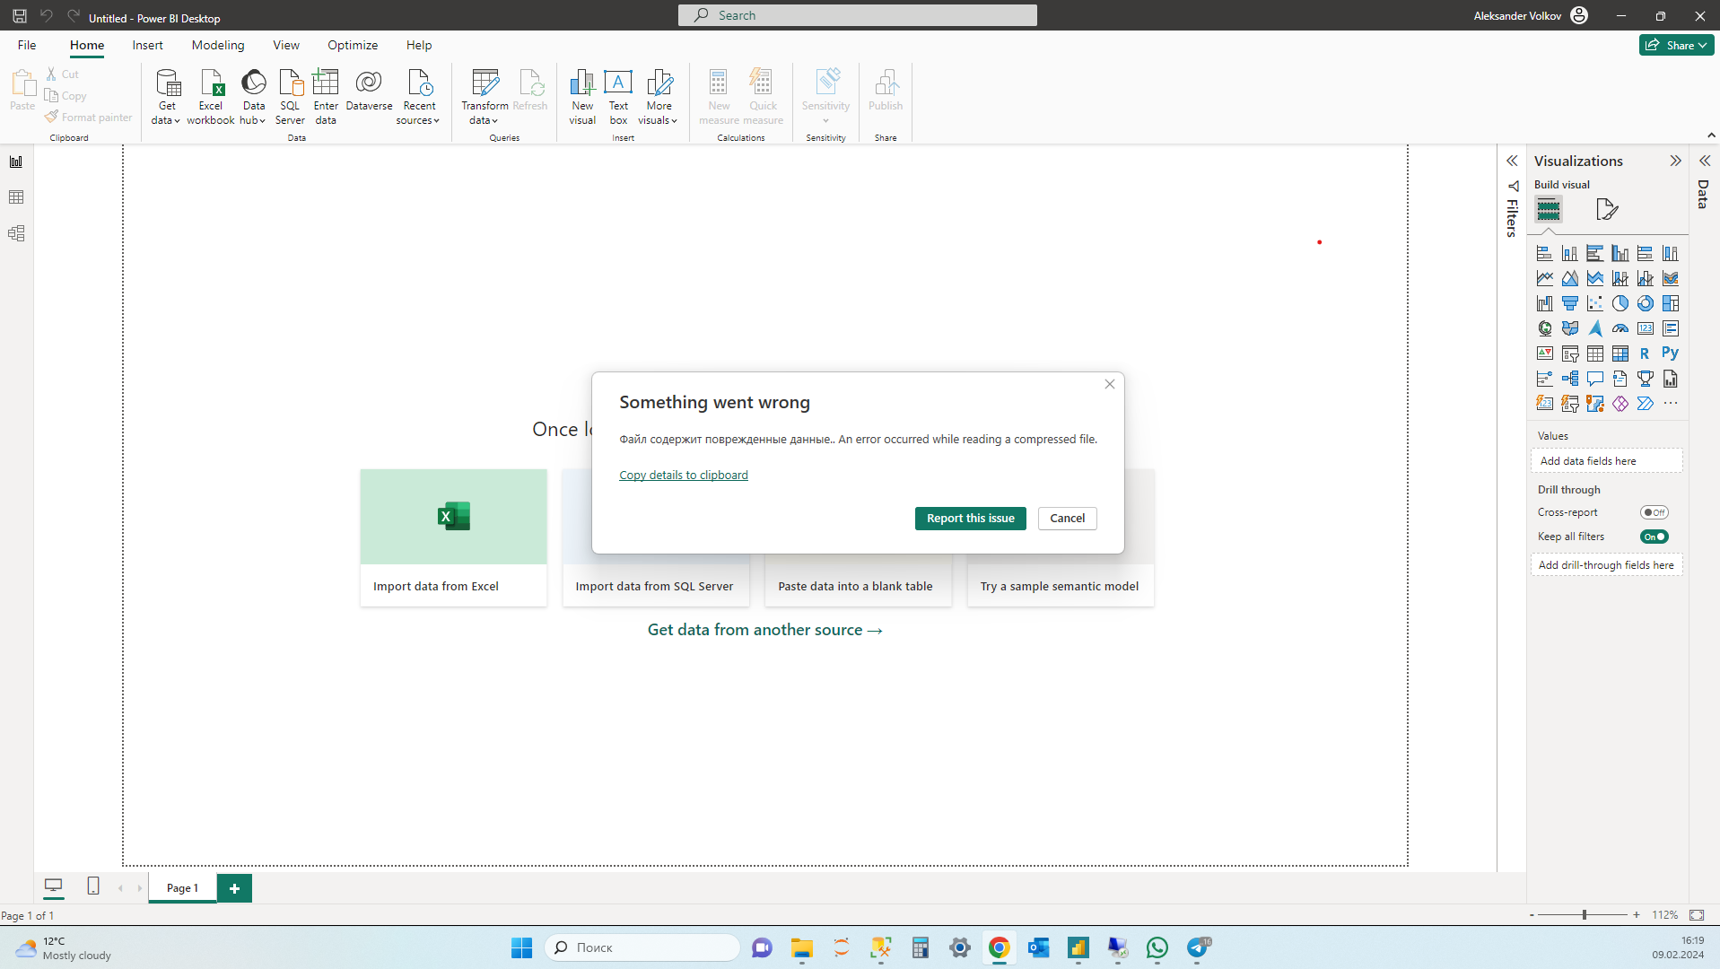Zoom in with the plus button
The width and height of the screenshot is (1720, 969).
click(x=1637, y=915)
